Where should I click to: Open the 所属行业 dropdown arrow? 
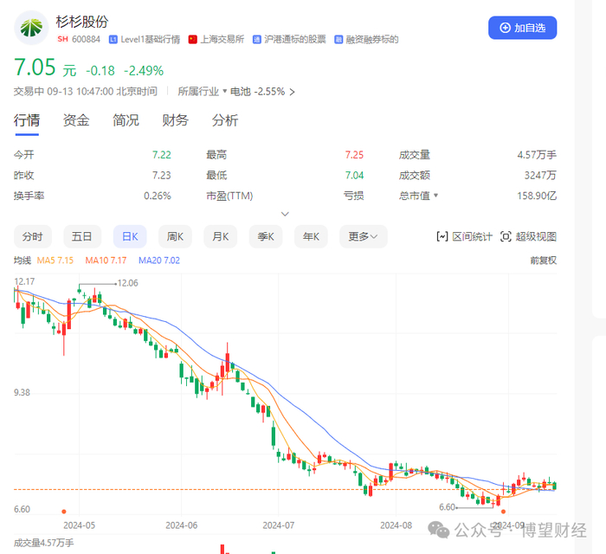click(224, 91)
